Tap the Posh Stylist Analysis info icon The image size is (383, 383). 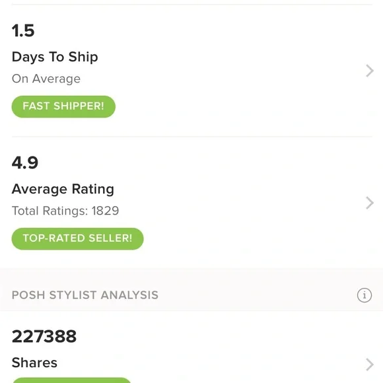365,295
